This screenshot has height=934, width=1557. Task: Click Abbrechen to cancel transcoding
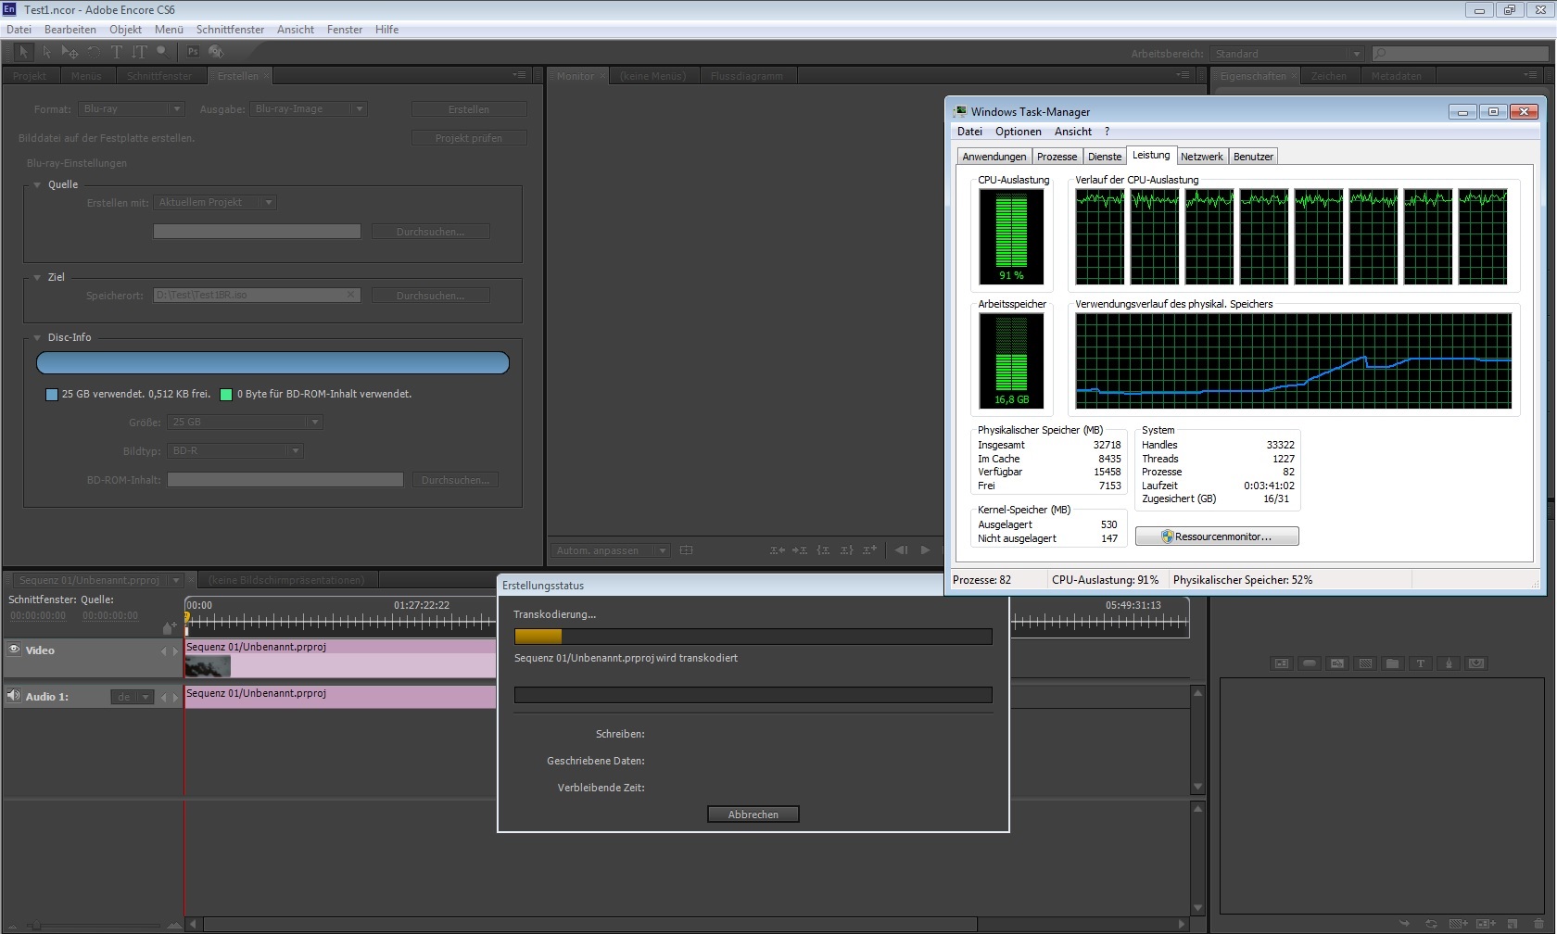coord(753,814)
